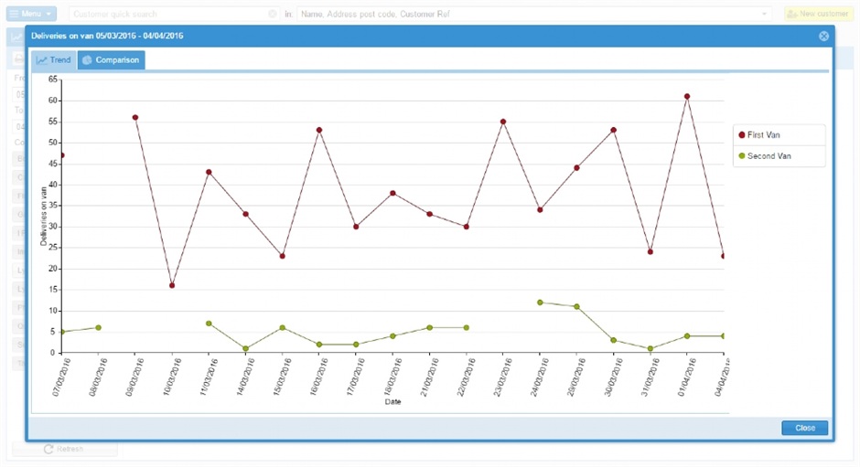Open the Comparison tab
This screenshot has width=860, height=467.
[x=112, y=60]
